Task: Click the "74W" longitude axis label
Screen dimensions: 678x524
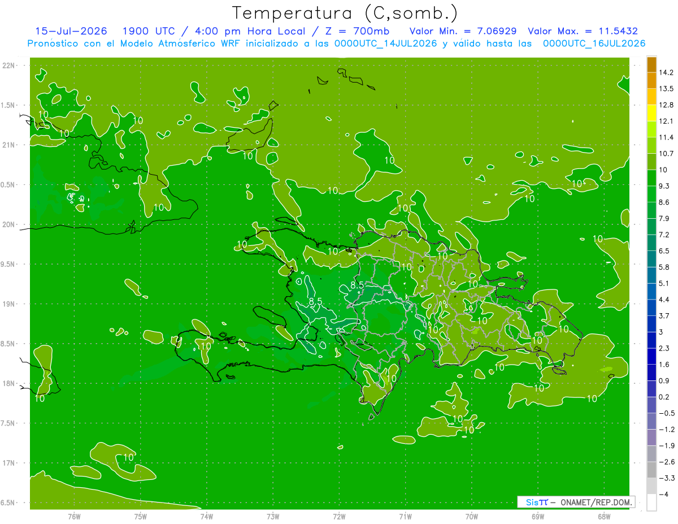Action: coord(207,516)
